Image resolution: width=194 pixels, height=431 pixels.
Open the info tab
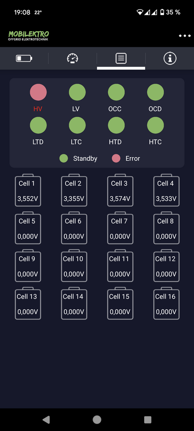[170, 58]
